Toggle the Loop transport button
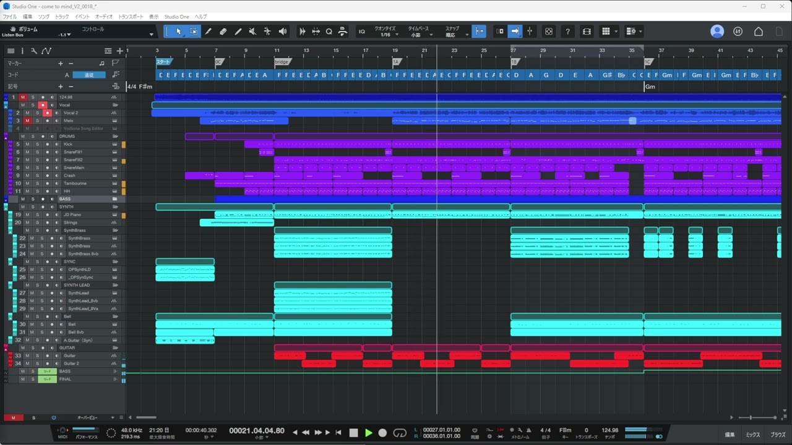The image size is (792, 445). pyautogui.click(x=400, y=433)
